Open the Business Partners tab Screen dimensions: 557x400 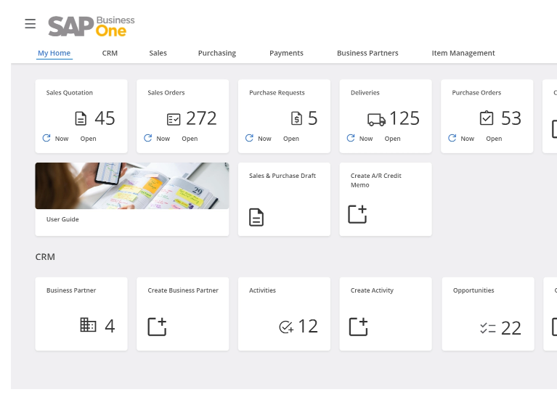[x=367, y=53]
